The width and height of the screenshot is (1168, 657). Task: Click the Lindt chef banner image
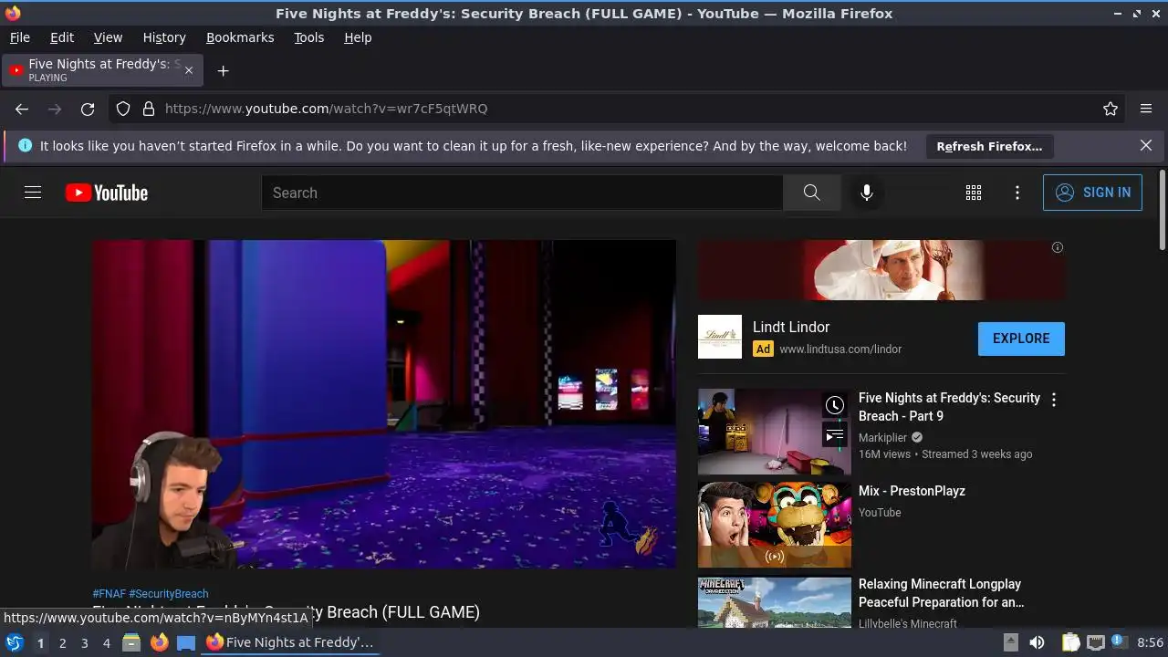(881, 270)
